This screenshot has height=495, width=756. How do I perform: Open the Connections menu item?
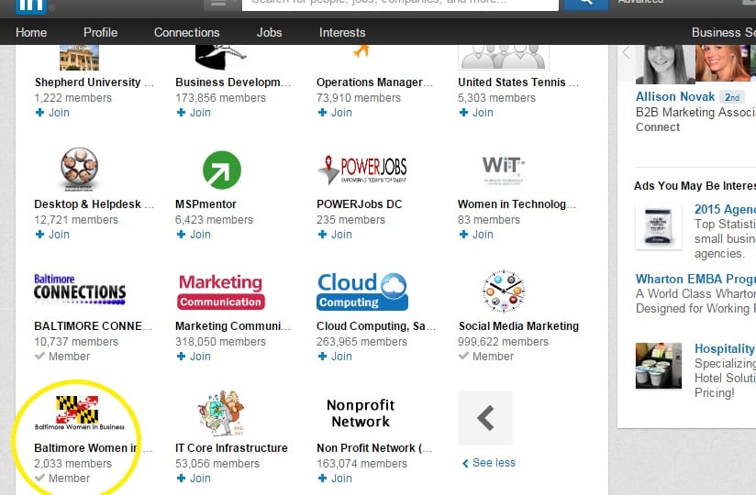[x=186, y=32]
